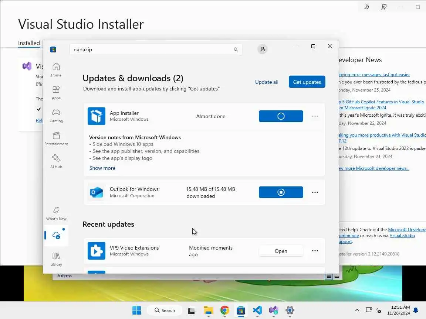Stop the Outlook for Windows download
The width and height of the screenshot is (426, 319).
point(281,192)
